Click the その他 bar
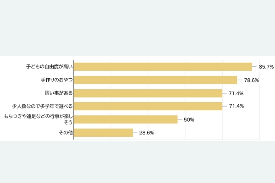 (103, 133)
